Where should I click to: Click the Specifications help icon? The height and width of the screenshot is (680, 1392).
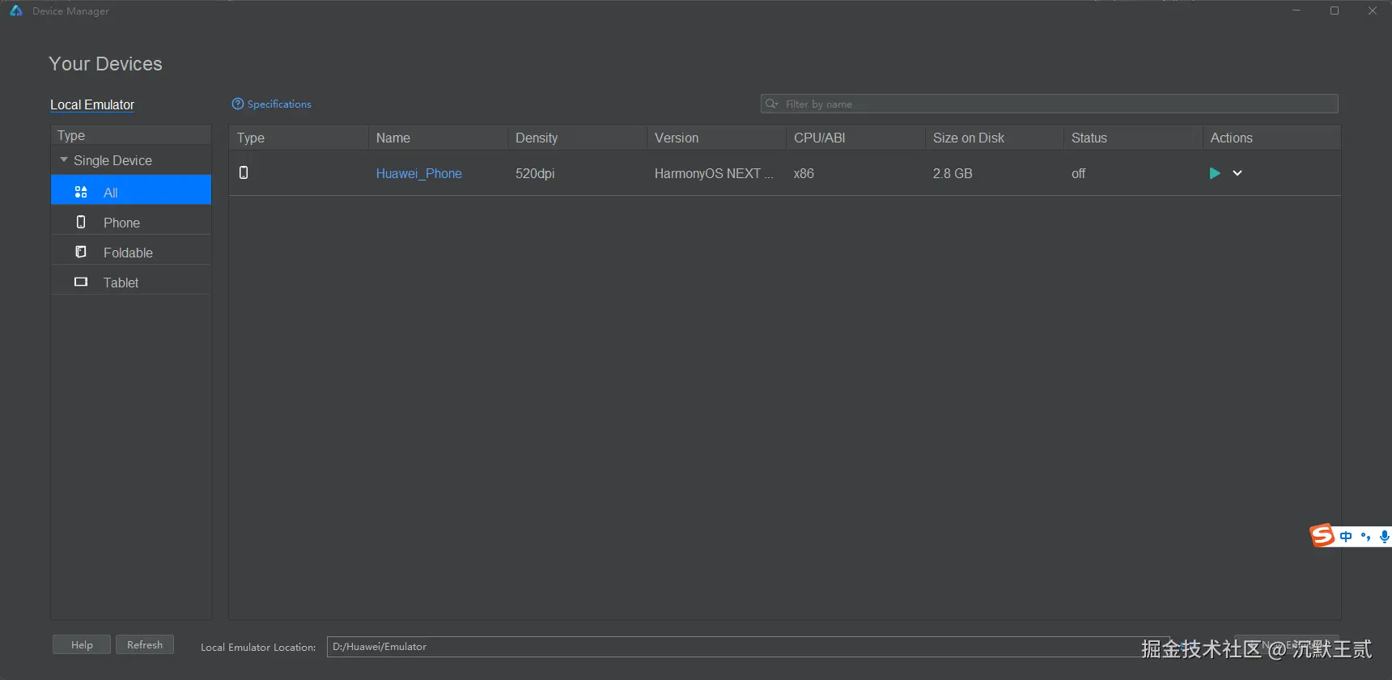(237, 104)
